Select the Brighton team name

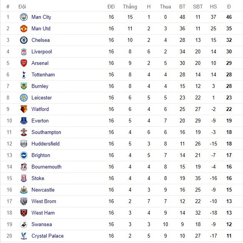click(41, 155)
